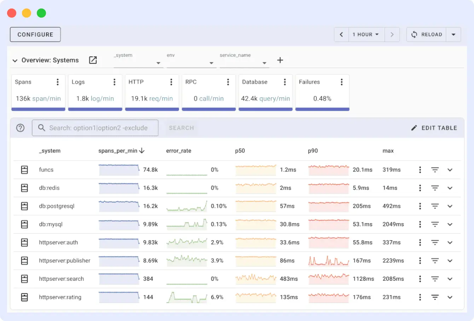Select the RPC metric card
The height and width of the screenshot is (321, 474).
pos(209,92)
